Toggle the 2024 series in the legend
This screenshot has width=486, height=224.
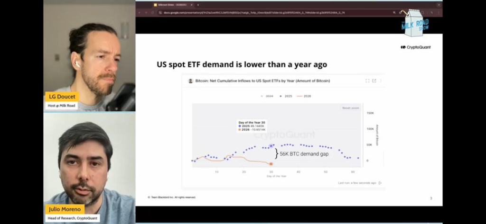[x=267, y=96]
